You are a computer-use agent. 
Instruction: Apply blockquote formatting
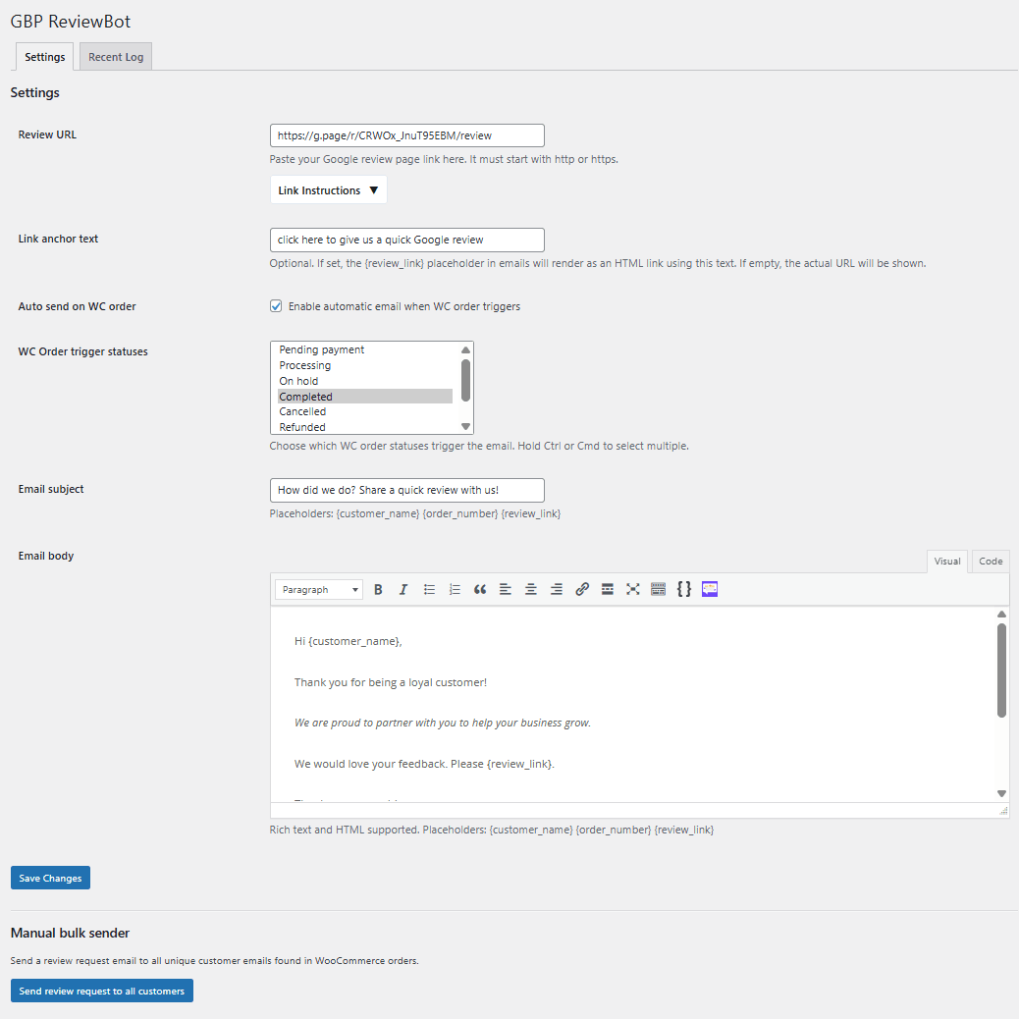[x=480, y=589]
